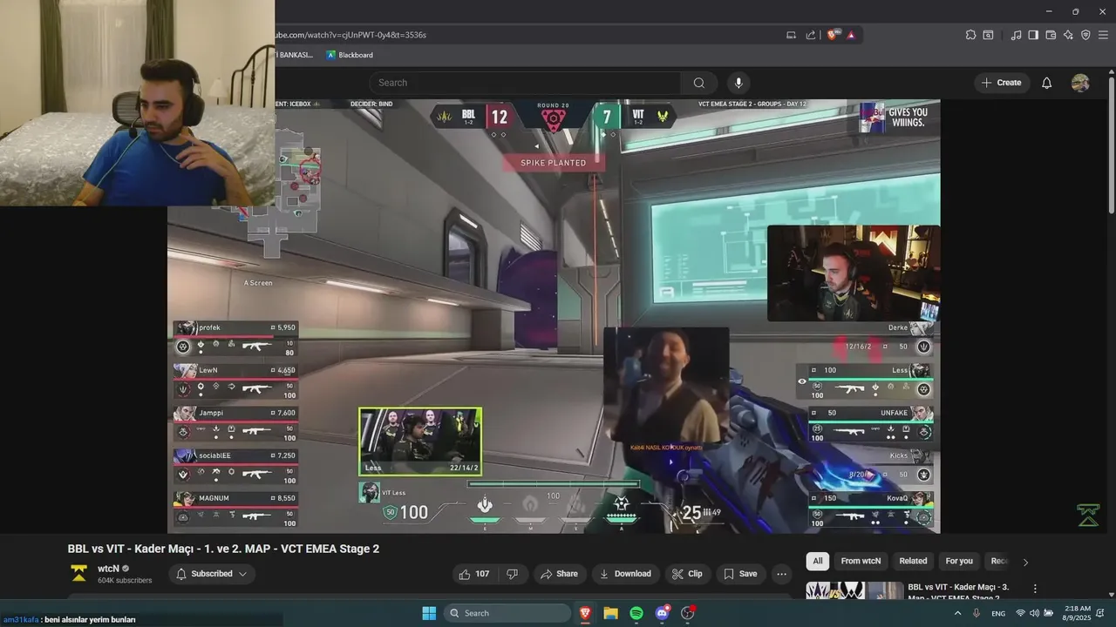Screen dimensions: 1116x627
Task: Click the voice search microphone icon
Action: coord(738,83)
